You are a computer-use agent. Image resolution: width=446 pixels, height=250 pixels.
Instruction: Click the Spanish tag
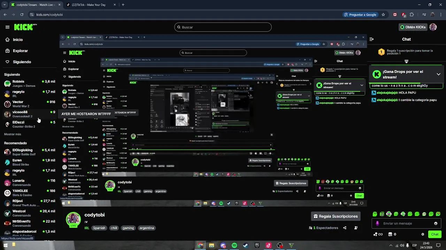point(99,228)
